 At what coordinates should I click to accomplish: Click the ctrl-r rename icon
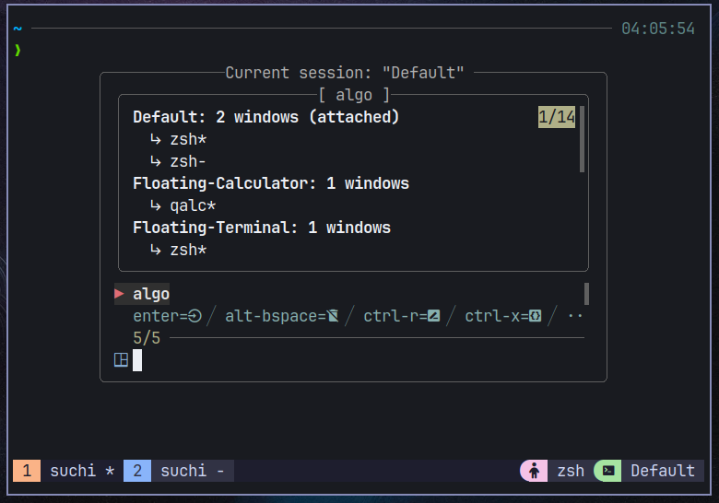point(434,316)
